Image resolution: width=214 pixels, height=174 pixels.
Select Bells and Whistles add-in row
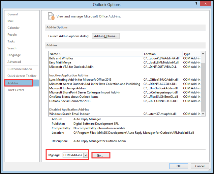click(125, 58)
